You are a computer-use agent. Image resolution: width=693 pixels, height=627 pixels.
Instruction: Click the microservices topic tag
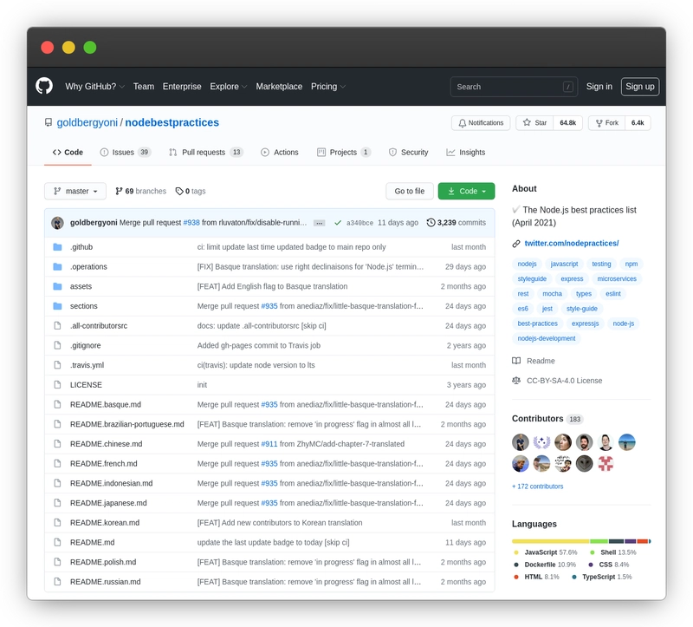click(617, 278)
